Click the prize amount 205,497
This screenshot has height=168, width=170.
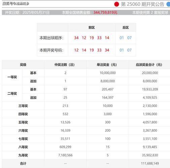coord(108,89)
